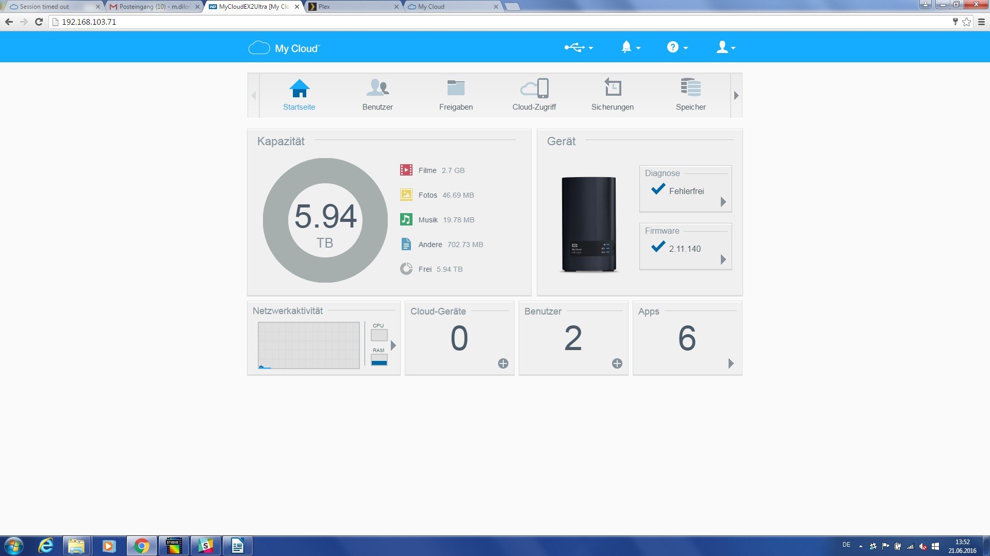Expand the Diagnose details arrow
This screenshot has height=556, width=990.
tap(723, 202)
